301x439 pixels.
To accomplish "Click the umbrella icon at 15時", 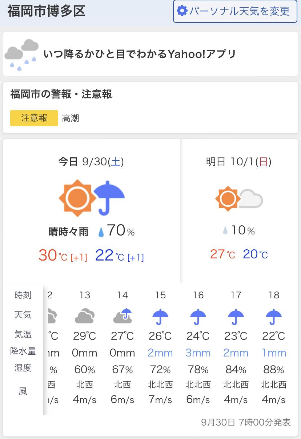I will 160,317.
